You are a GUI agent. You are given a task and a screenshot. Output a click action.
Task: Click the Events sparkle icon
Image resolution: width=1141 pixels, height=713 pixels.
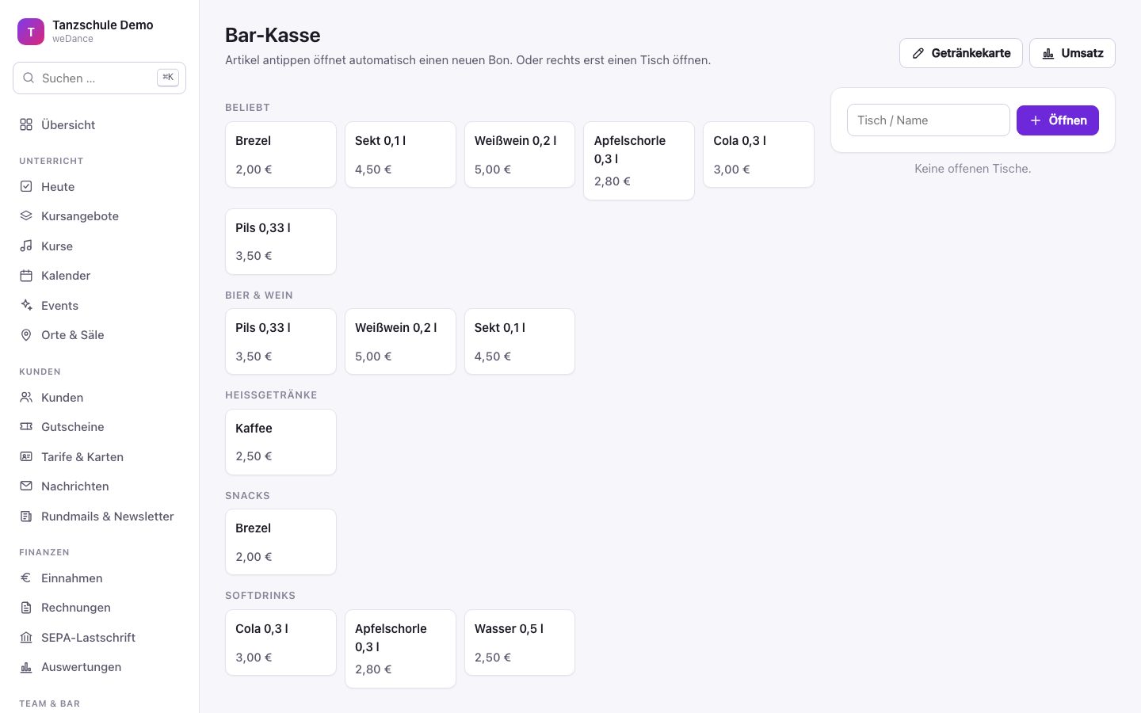26,305
